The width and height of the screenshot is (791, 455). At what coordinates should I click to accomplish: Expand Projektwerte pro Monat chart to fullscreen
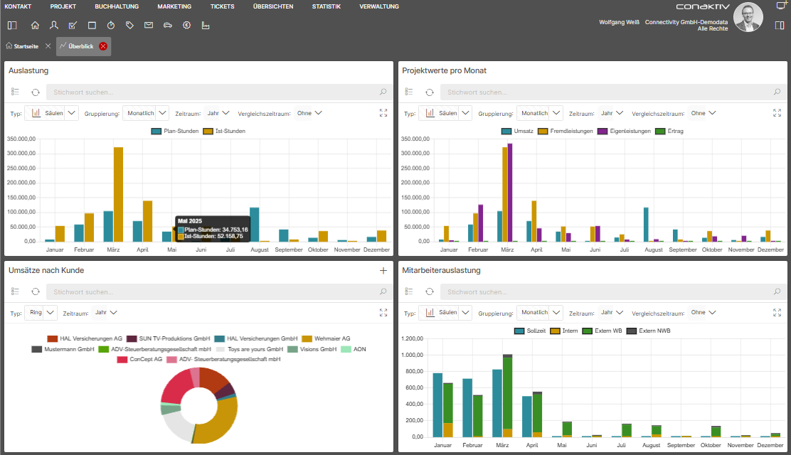(x=777, y=113)
